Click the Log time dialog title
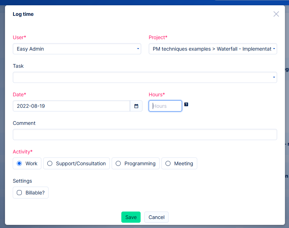 tap(23, 14)
